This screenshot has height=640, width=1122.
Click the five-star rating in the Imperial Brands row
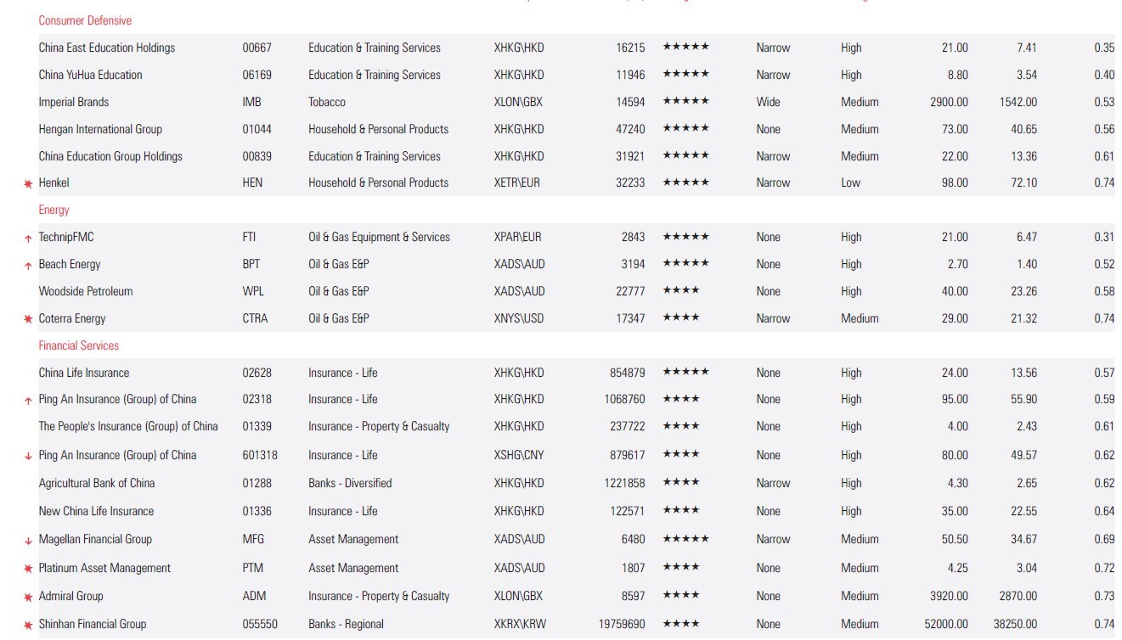pyautogui.click(x=685, y=102)
